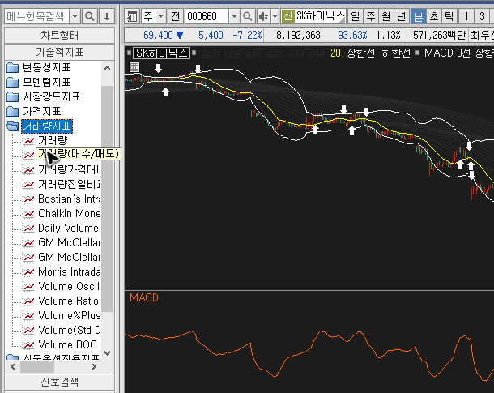Click the tree scroll down arrow
Viewport: 494px width, 393px height.
click(108, 353)
